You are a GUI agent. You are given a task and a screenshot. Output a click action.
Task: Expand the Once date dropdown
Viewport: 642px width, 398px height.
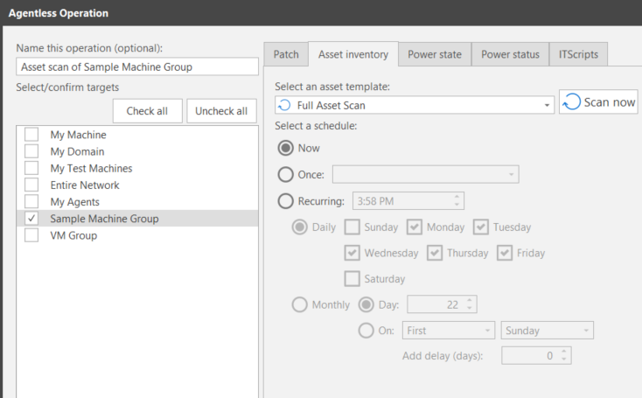pyautogui.click(x=511, y=174)
